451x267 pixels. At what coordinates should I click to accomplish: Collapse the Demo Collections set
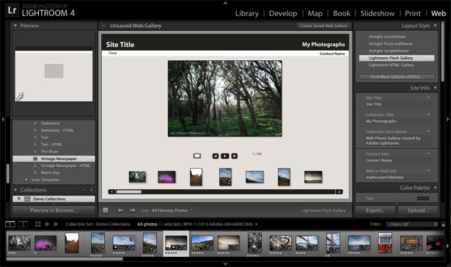click(x=18, y=199)
